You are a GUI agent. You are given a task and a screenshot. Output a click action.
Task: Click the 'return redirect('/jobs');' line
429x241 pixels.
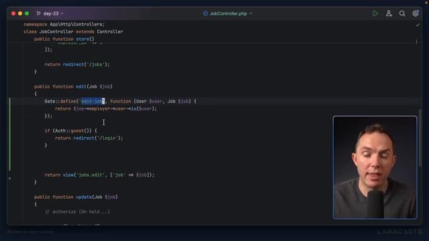point(77,64)
